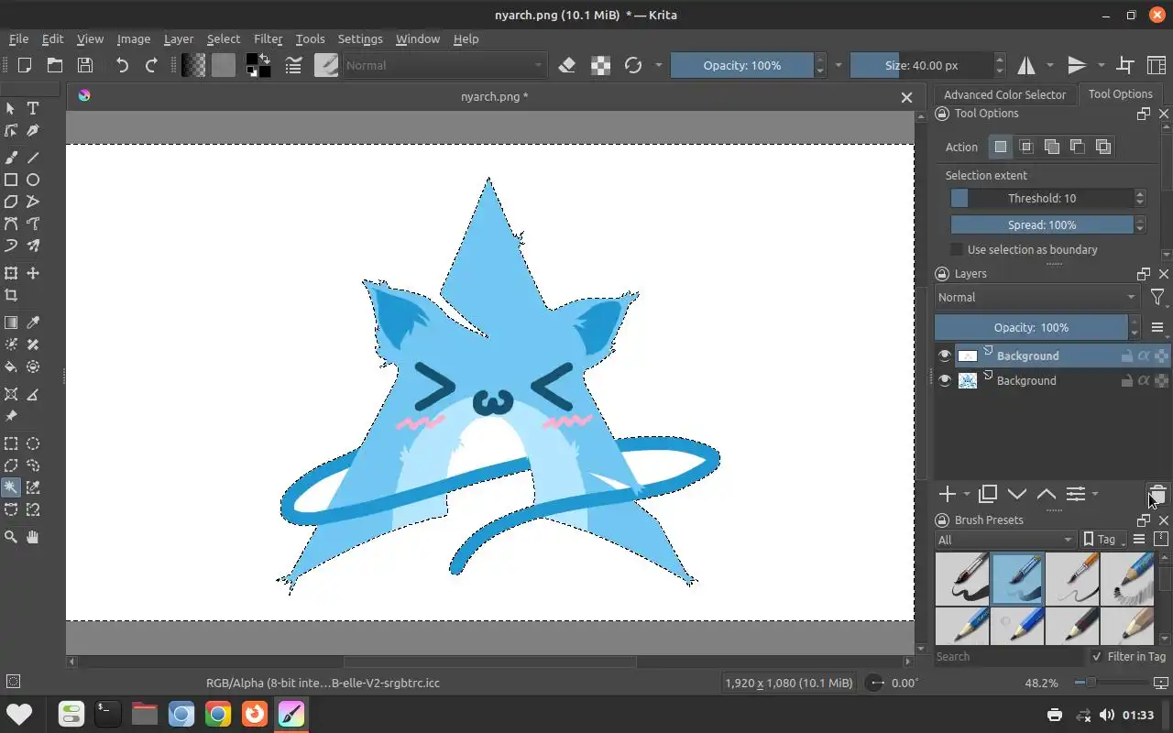Image resolution: width=1173 pixels, height=733 pixels.
Task: Expand the vertical mirror options arrow
Action: pyautogui.click(x=1101, y=65)
